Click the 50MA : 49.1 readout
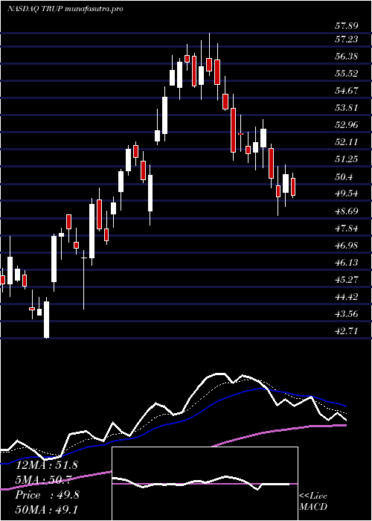372x521 pixels. [x=47, y=509]
